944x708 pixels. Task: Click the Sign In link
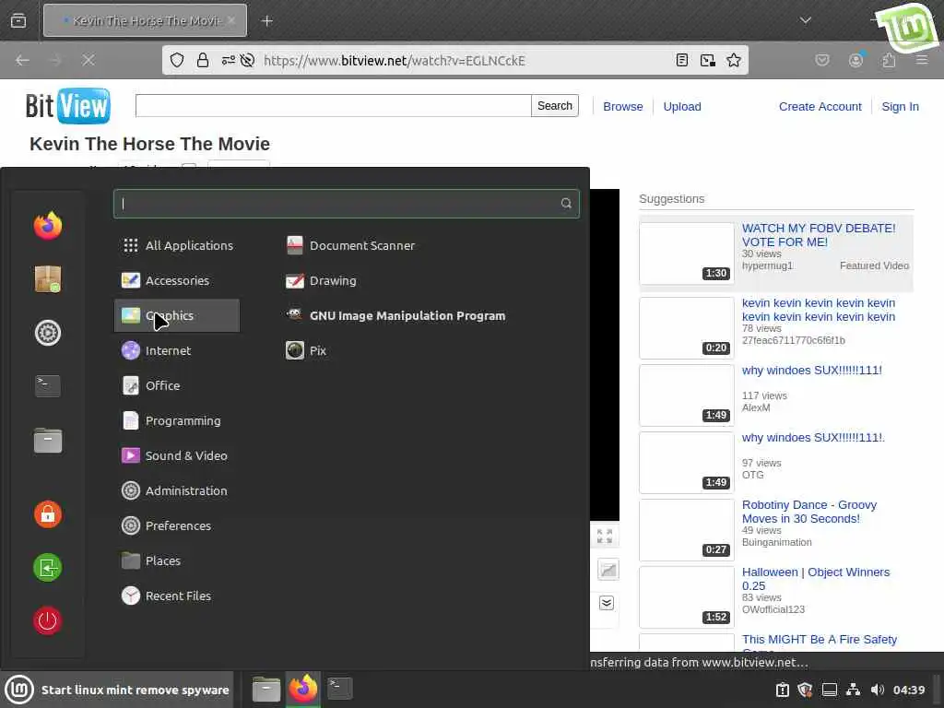(x=900, y=107)
